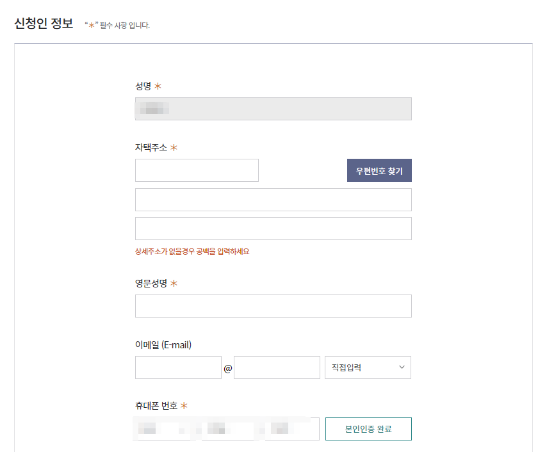Image resolution: width=547 pixels, height=452 pixels.
Task: Click the 영문성명 field label
Action: [x=150, y=282]
